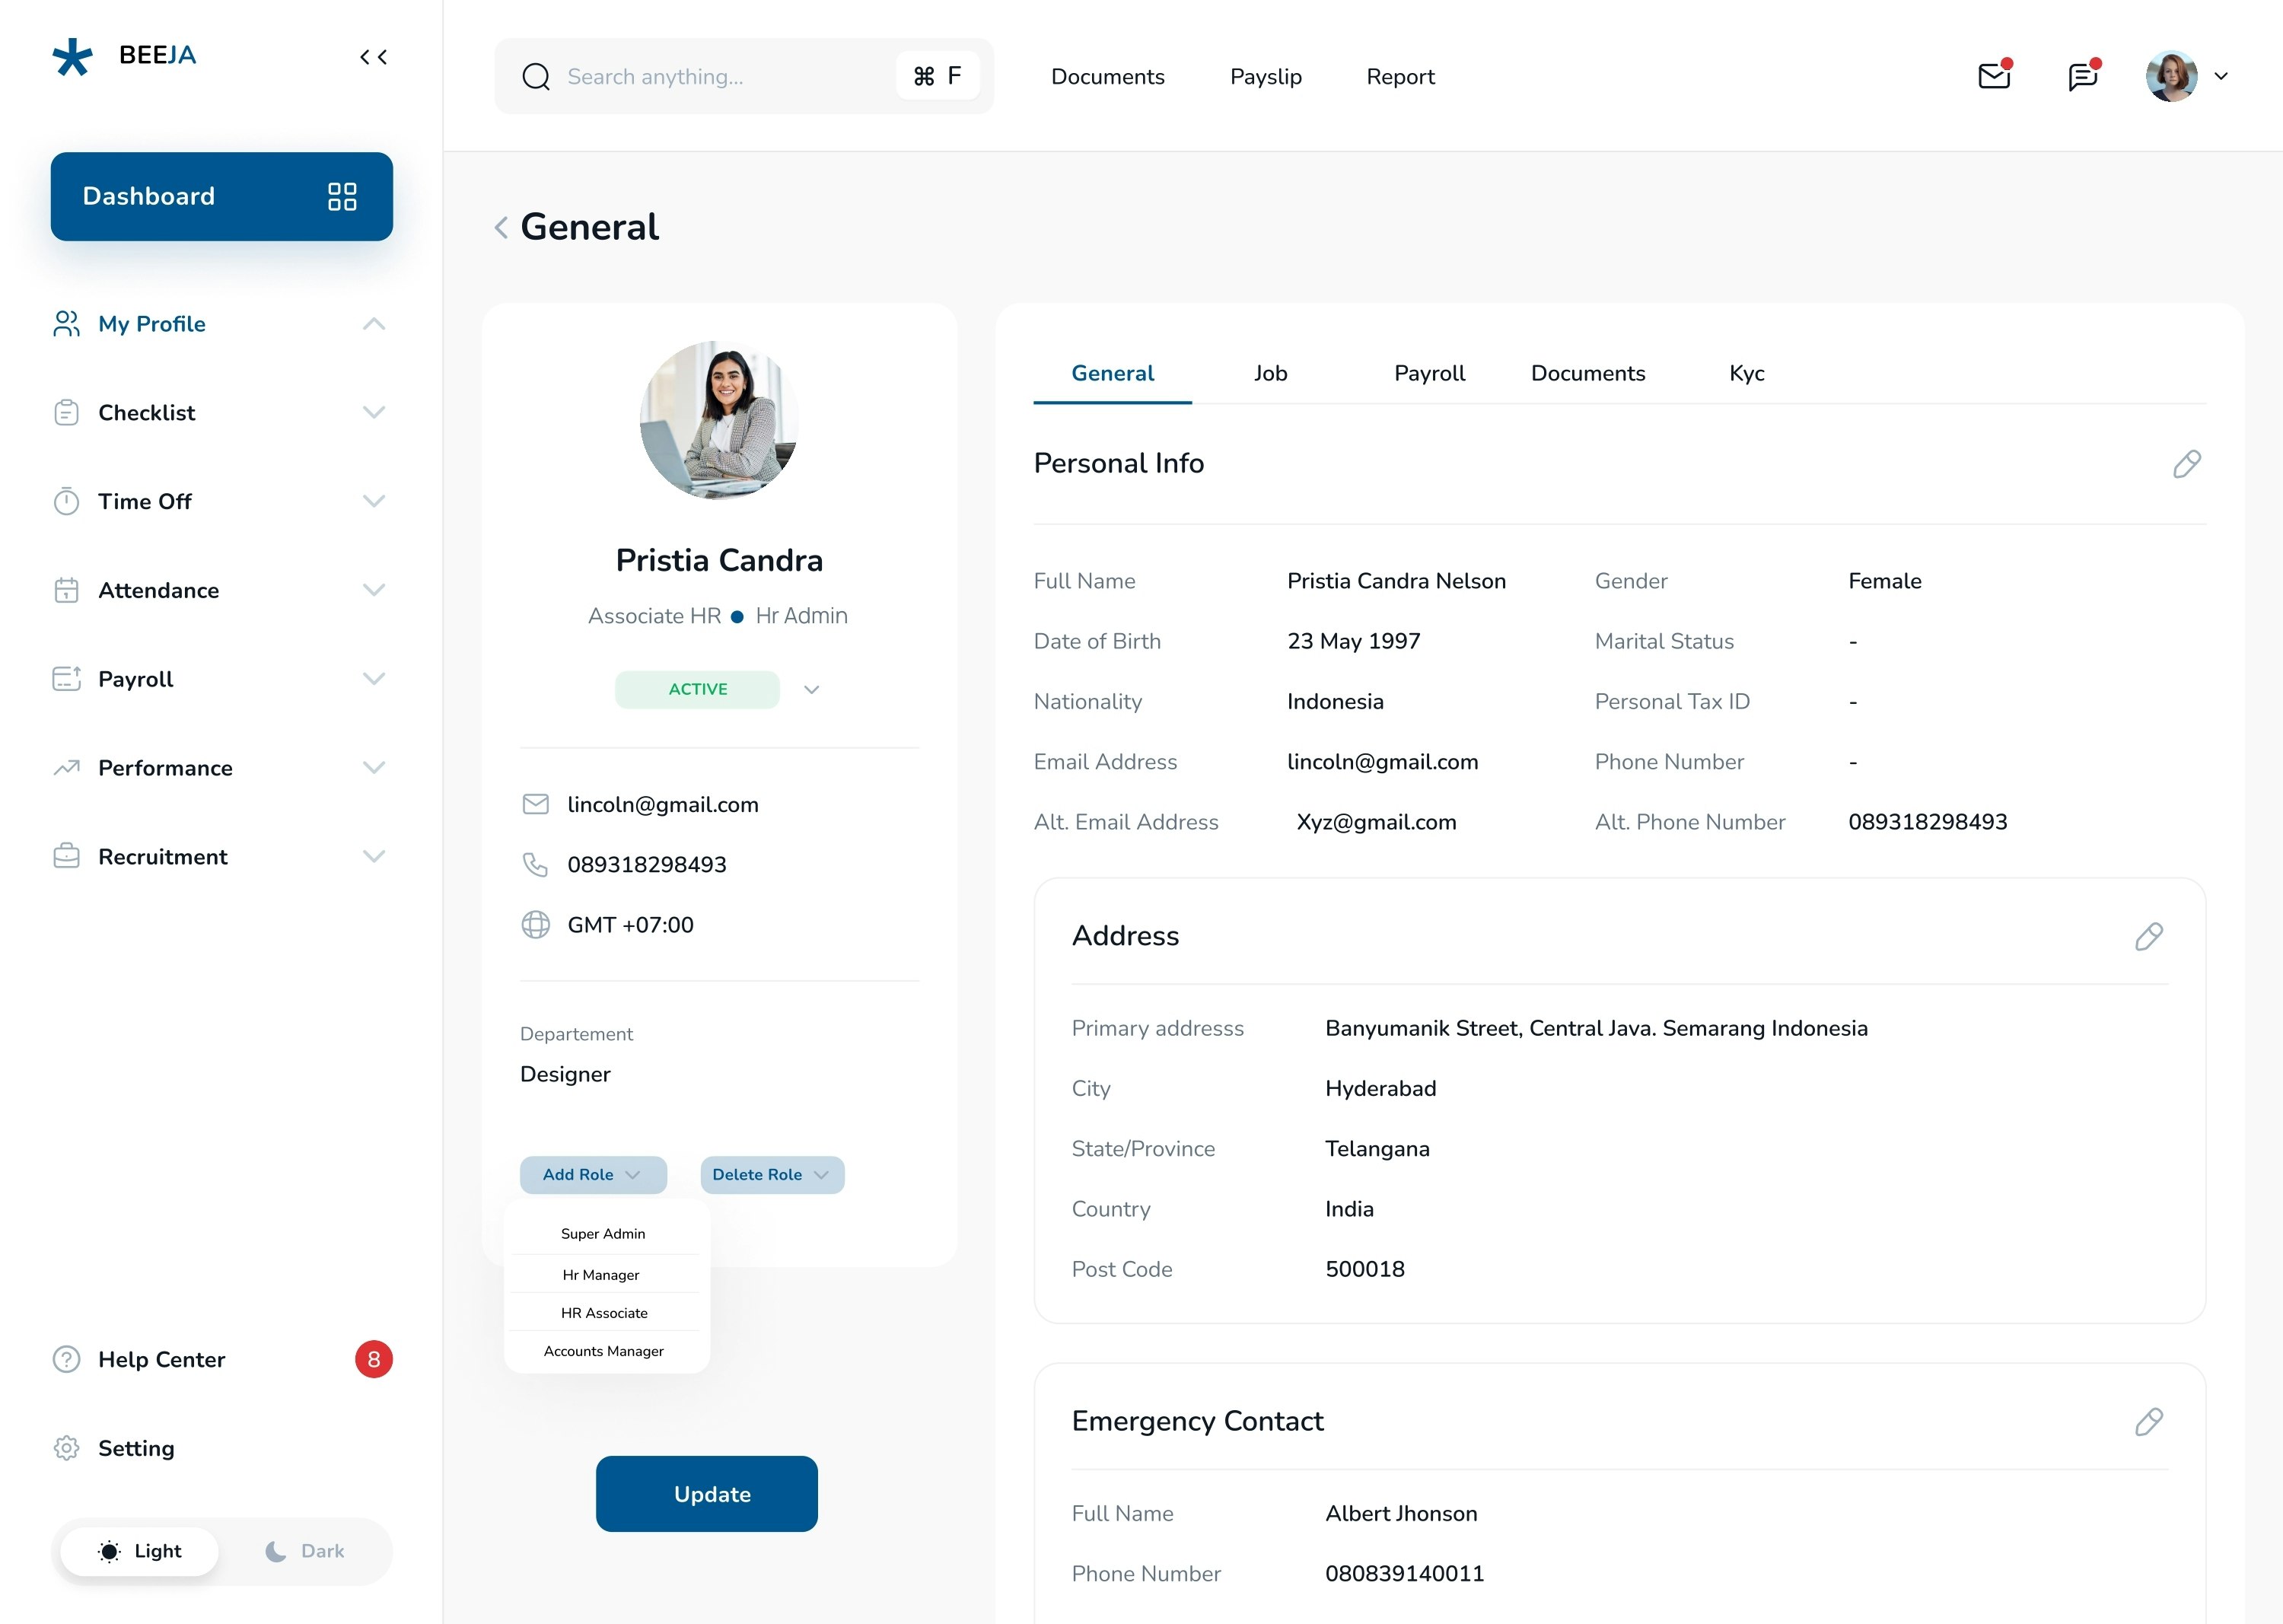Edit Emergency Contact with pencil icon
The width and height of the screenshot is (2283, 1624).
tap(2149, 1422)
